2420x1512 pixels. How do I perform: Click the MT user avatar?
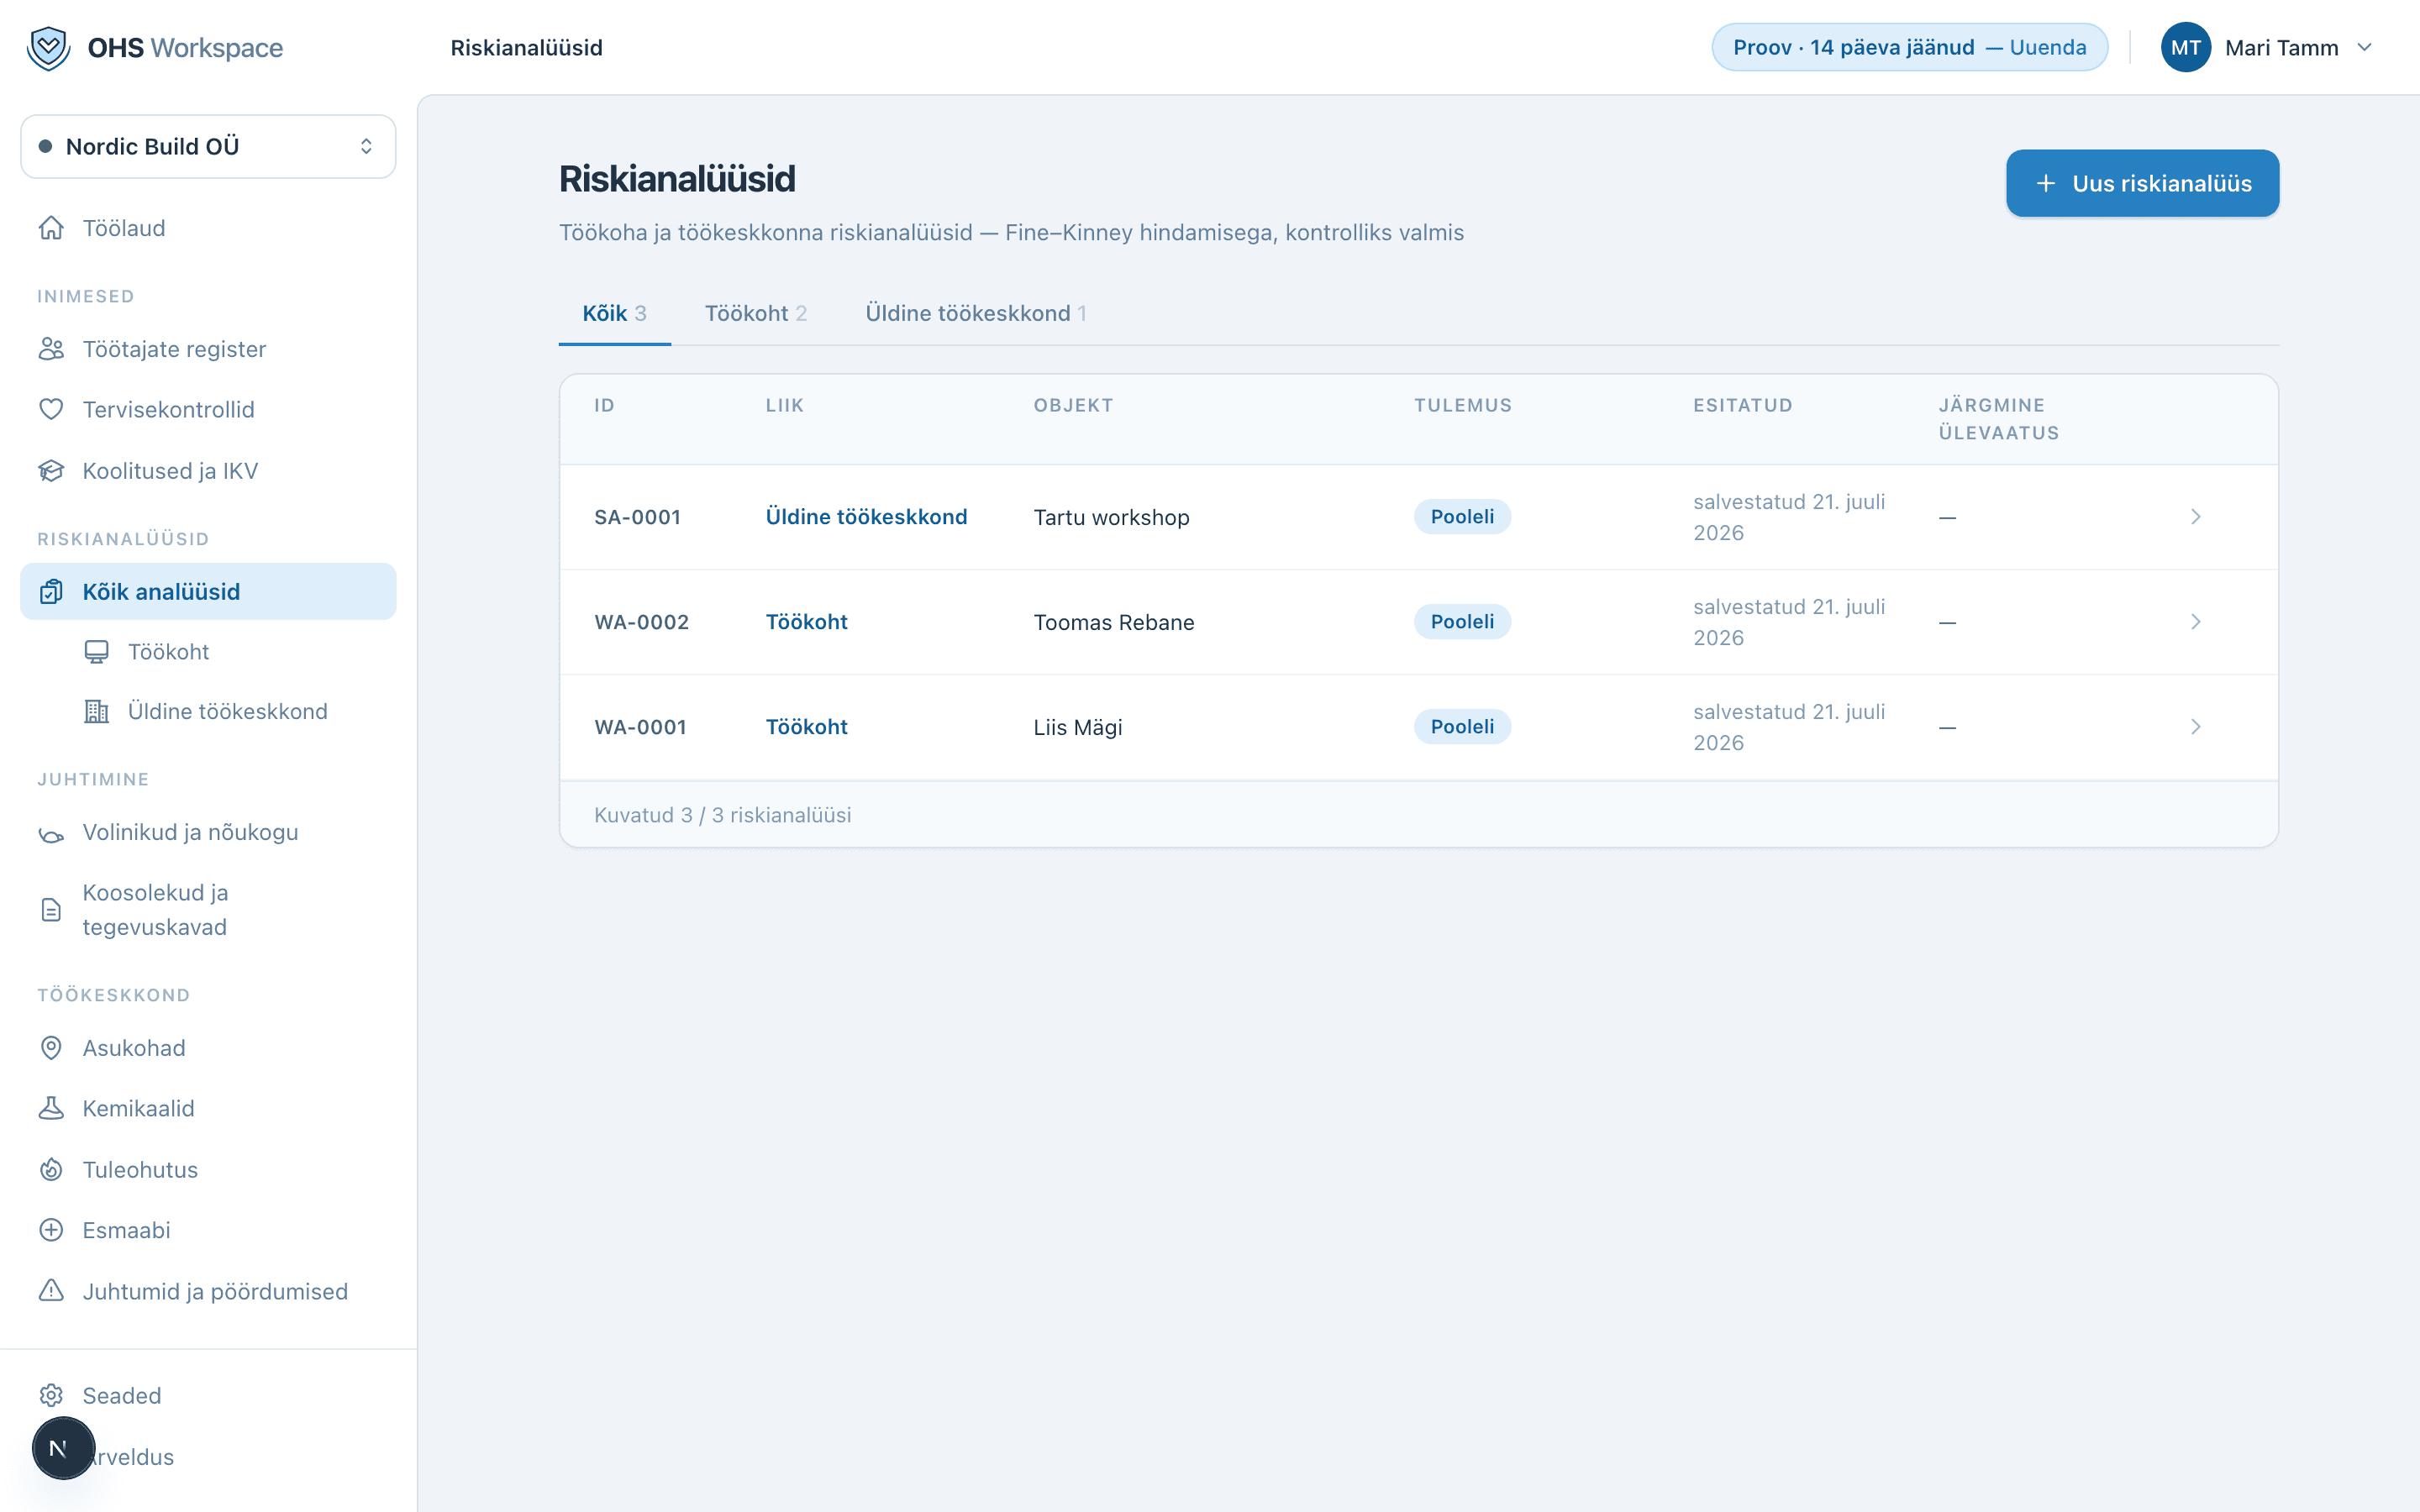point(2185,47)
